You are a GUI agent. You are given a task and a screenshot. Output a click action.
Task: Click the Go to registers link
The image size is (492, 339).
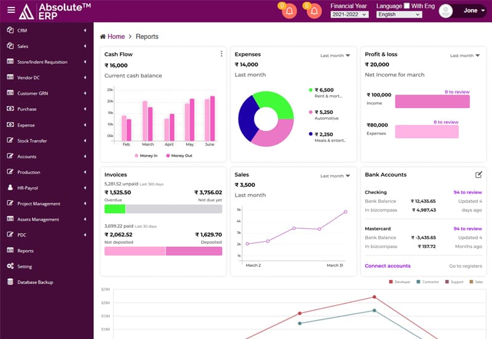point(466,266)
